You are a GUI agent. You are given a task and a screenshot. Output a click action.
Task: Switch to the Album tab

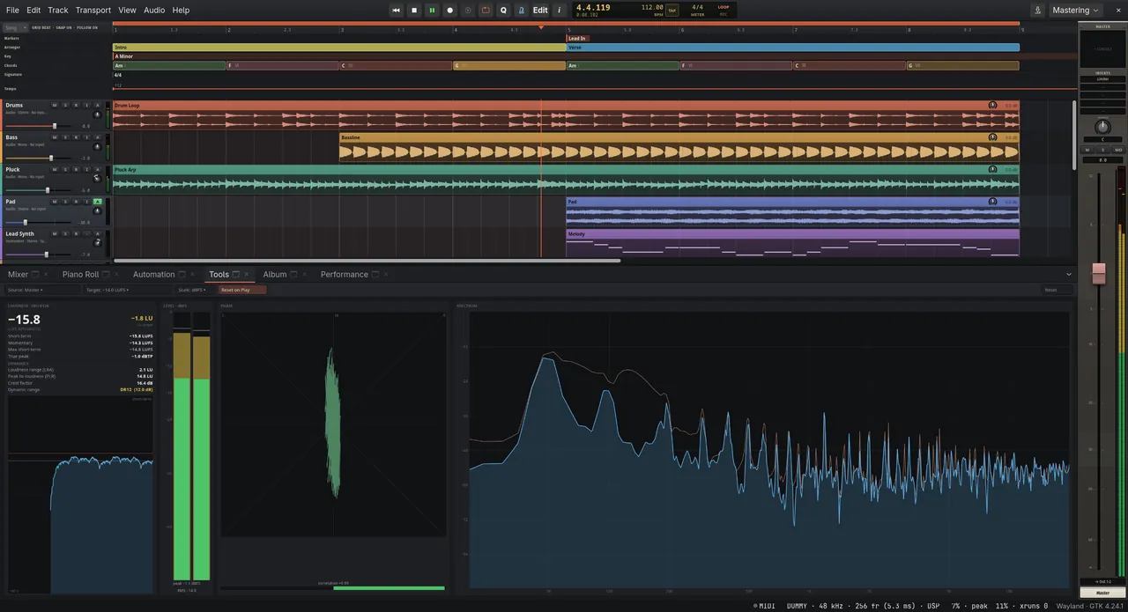tap(275, 275)
